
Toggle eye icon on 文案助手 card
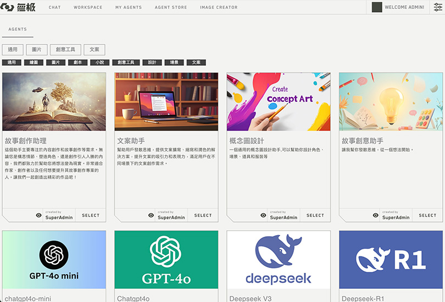(x=151, y=215)
